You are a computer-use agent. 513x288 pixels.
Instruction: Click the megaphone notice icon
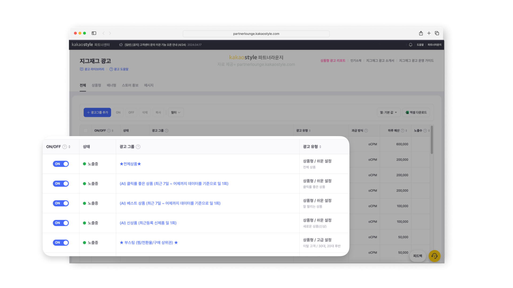pyautogui.click(x=121, y=45)
